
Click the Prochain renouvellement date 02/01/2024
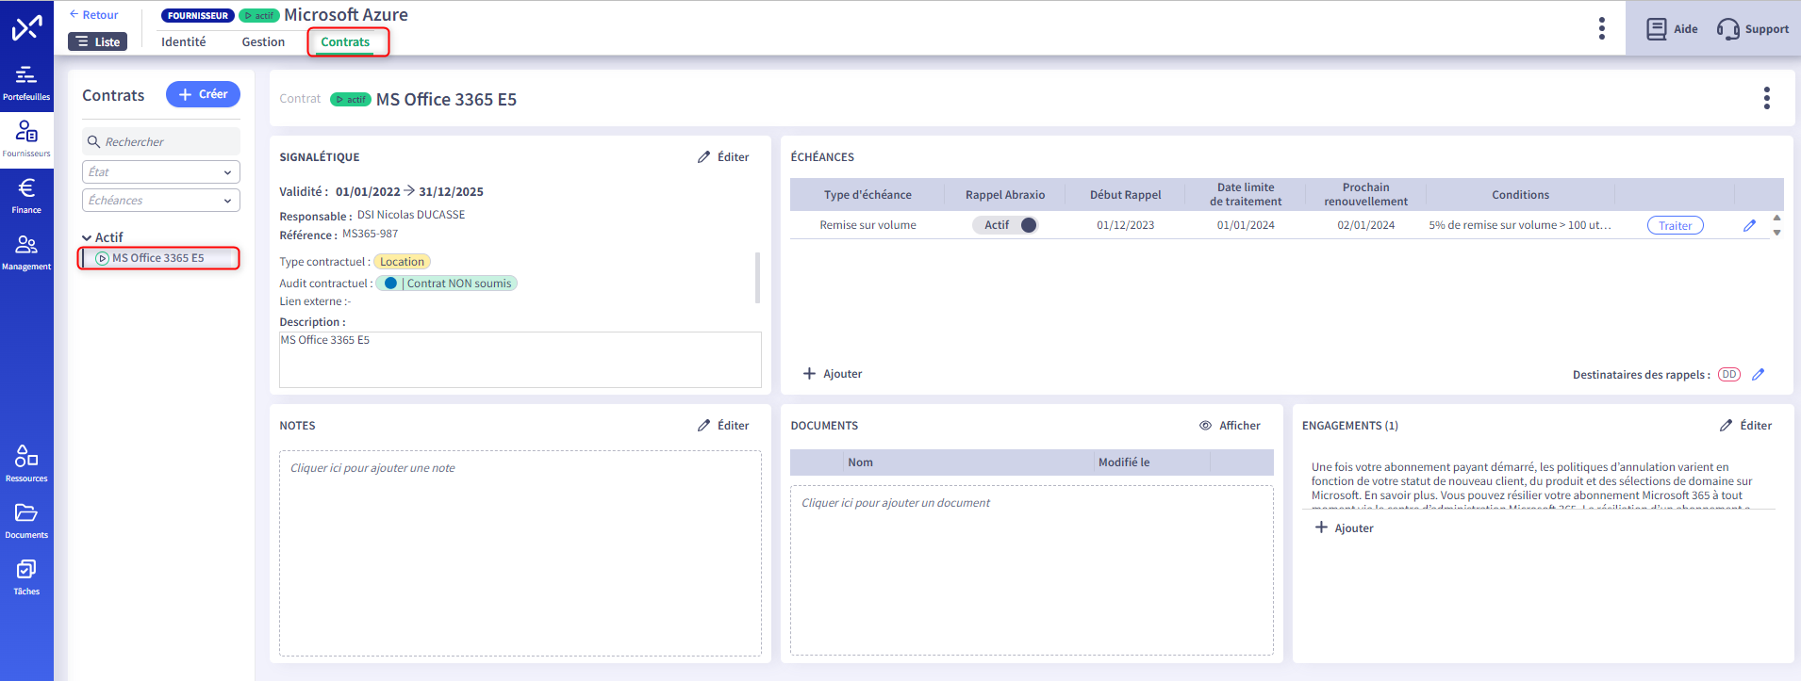pos(1365,225)
